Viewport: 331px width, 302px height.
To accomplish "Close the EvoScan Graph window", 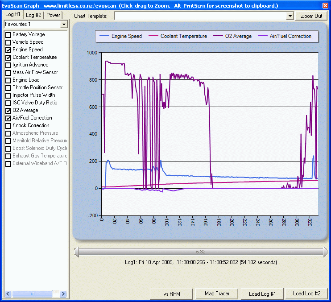I will 325,5.
